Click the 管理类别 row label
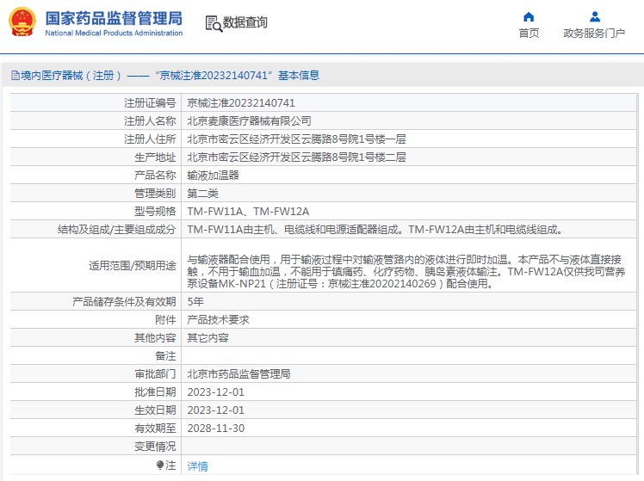Screen dimensions: 644x481 [x=155, y=194]
